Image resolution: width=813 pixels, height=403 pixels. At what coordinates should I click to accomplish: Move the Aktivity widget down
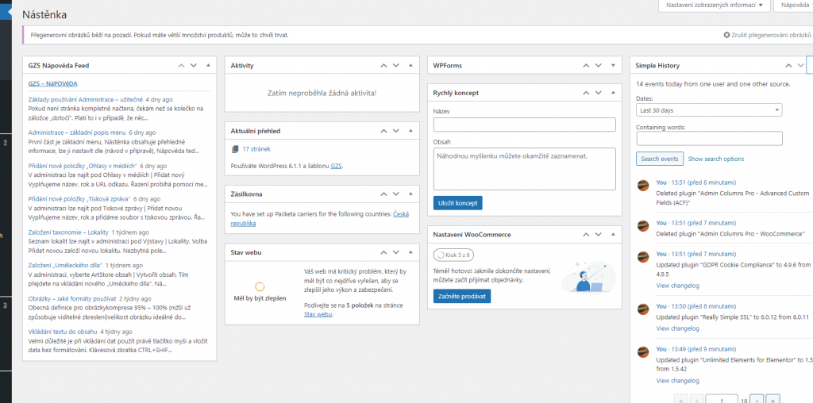pos(395,65)
